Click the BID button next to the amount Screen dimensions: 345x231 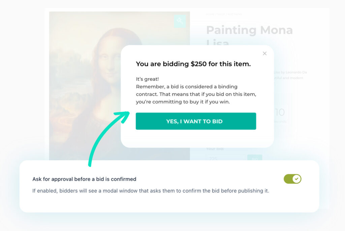point(255,158)
